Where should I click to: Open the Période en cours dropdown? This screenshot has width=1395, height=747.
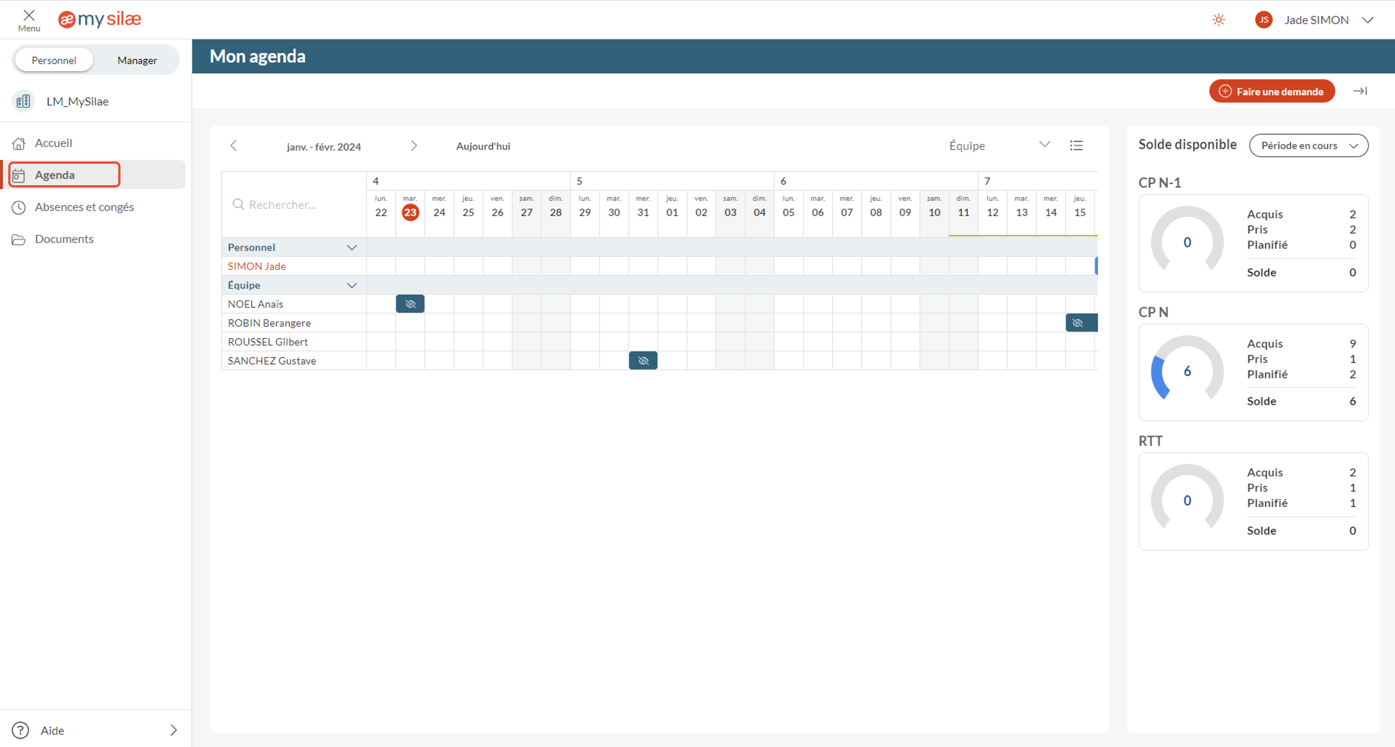pos(1308,146)
